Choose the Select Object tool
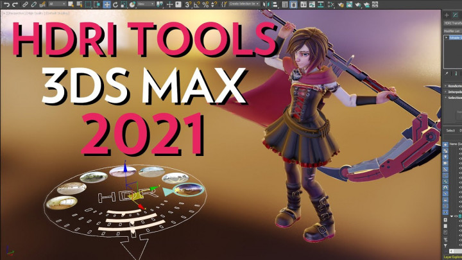This screenshot has width=462, height=260. click(71, 4)
